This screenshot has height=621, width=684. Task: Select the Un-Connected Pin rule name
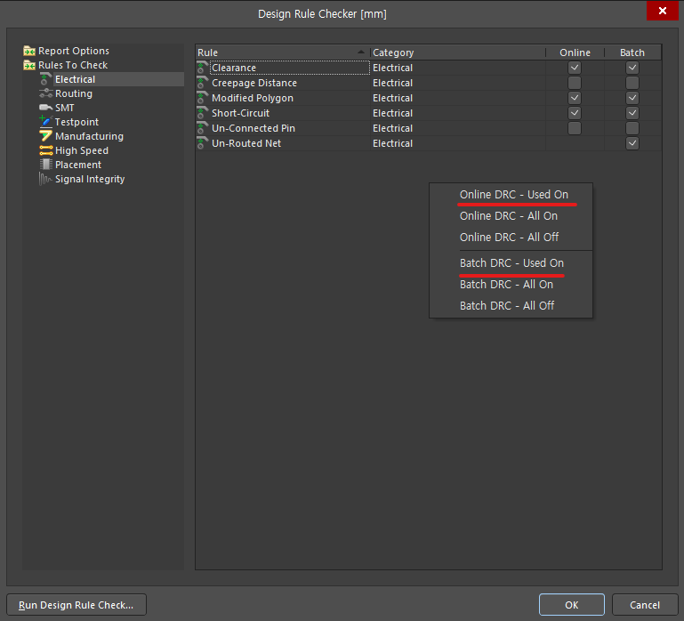(x=253, y=128)
